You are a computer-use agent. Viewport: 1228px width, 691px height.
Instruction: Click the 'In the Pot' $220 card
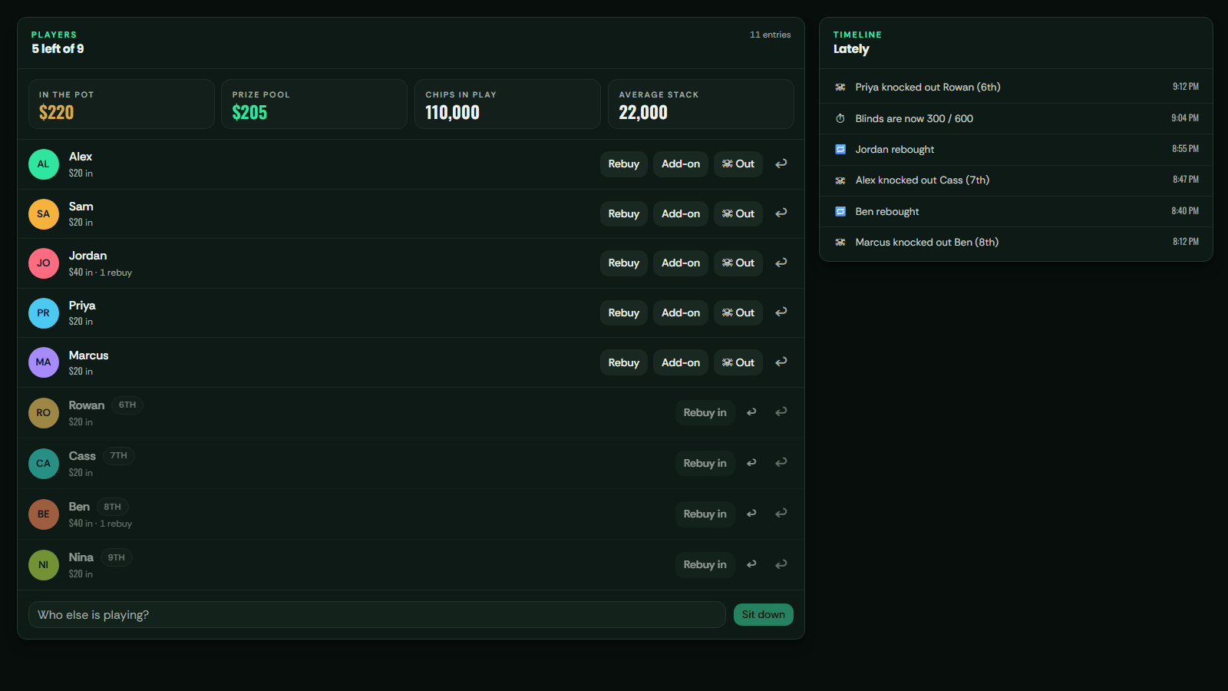tap(121, 104)
